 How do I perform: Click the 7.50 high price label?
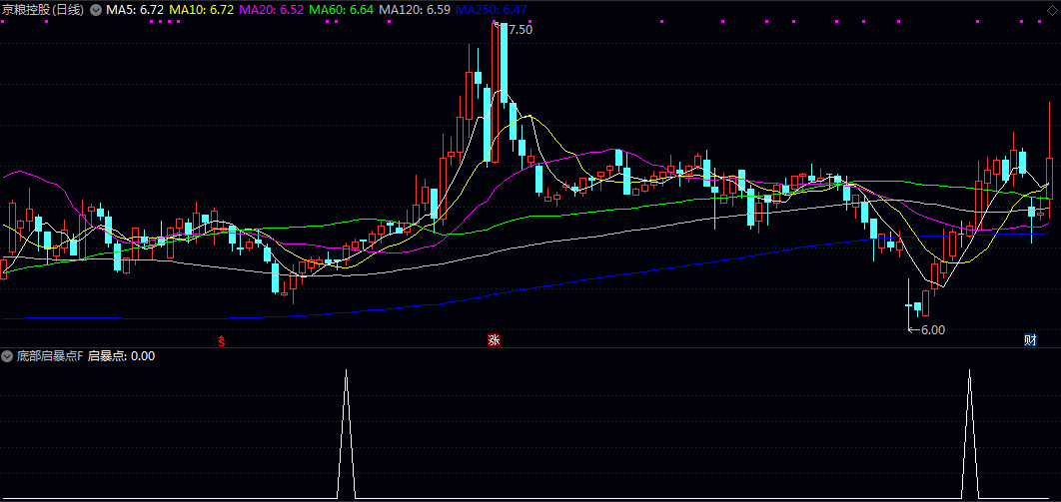[x=520, y=30]
